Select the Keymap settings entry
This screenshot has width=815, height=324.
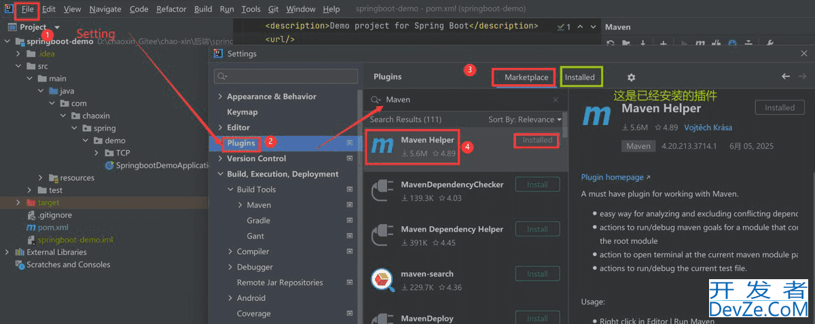pyautogui.click(x=242, y=112)
